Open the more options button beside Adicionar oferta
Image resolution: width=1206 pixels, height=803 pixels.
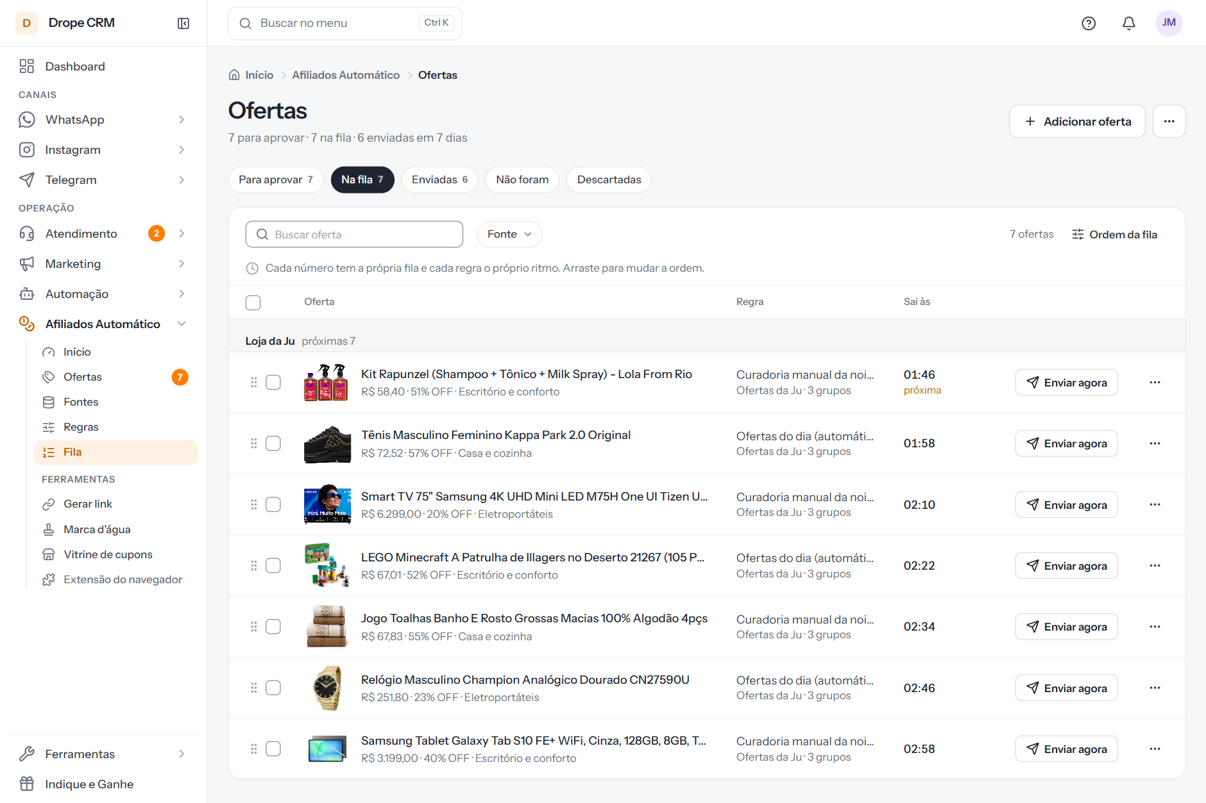pyautogui.click(x=1169, y=121)
